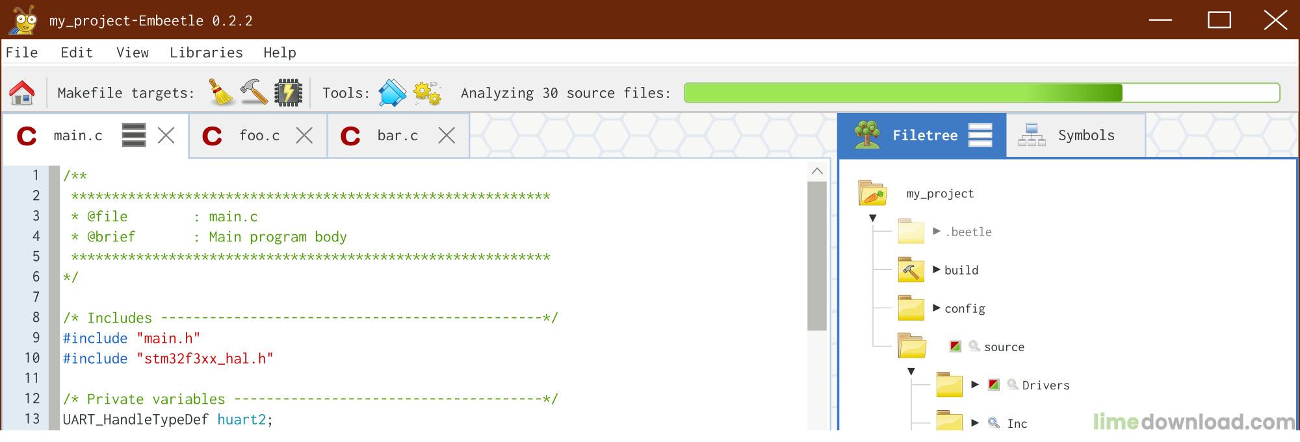Switch to the bar.c tab
1300x442 pixels.
click(398, 136)
